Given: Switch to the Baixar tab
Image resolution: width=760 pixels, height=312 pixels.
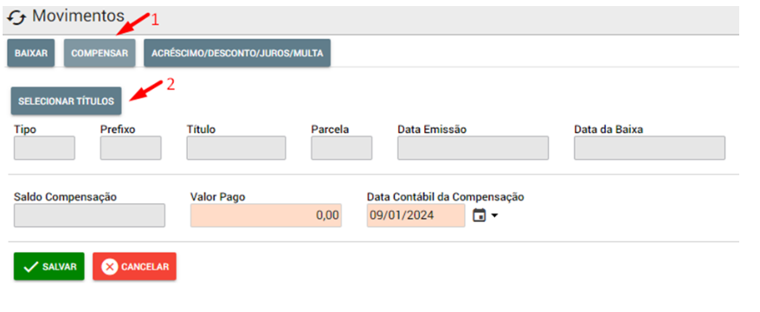Looking at the screenshot, I should 31,54.
